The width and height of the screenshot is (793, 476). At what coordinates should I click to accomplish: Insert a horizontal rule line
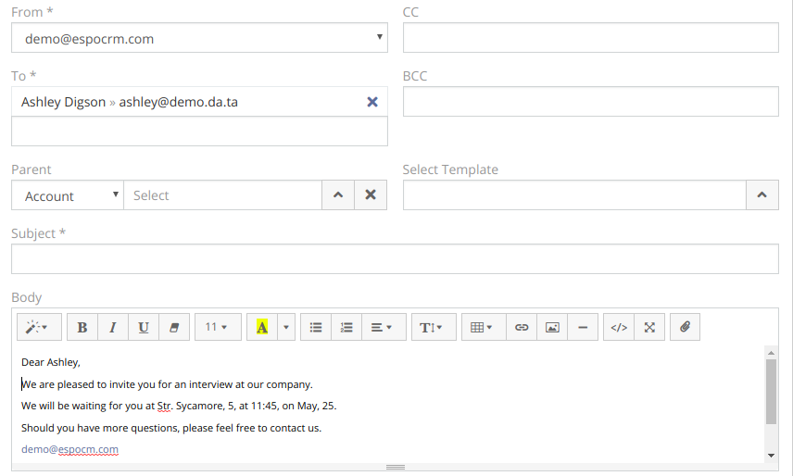583,327
